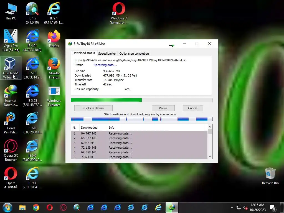
Task: Click the blue connections progress bar
Action: coord(141,119)
